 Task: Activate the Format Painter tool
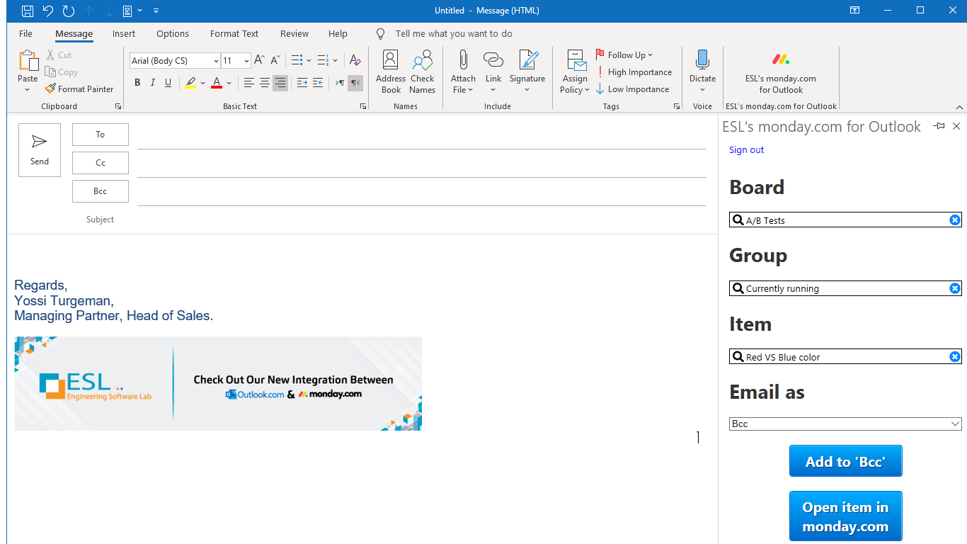(79, 89)
